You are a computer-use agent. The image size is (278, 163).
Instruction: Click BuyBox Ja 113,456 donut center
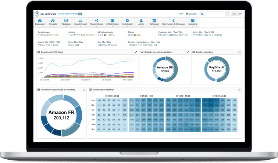coord(217,69)
